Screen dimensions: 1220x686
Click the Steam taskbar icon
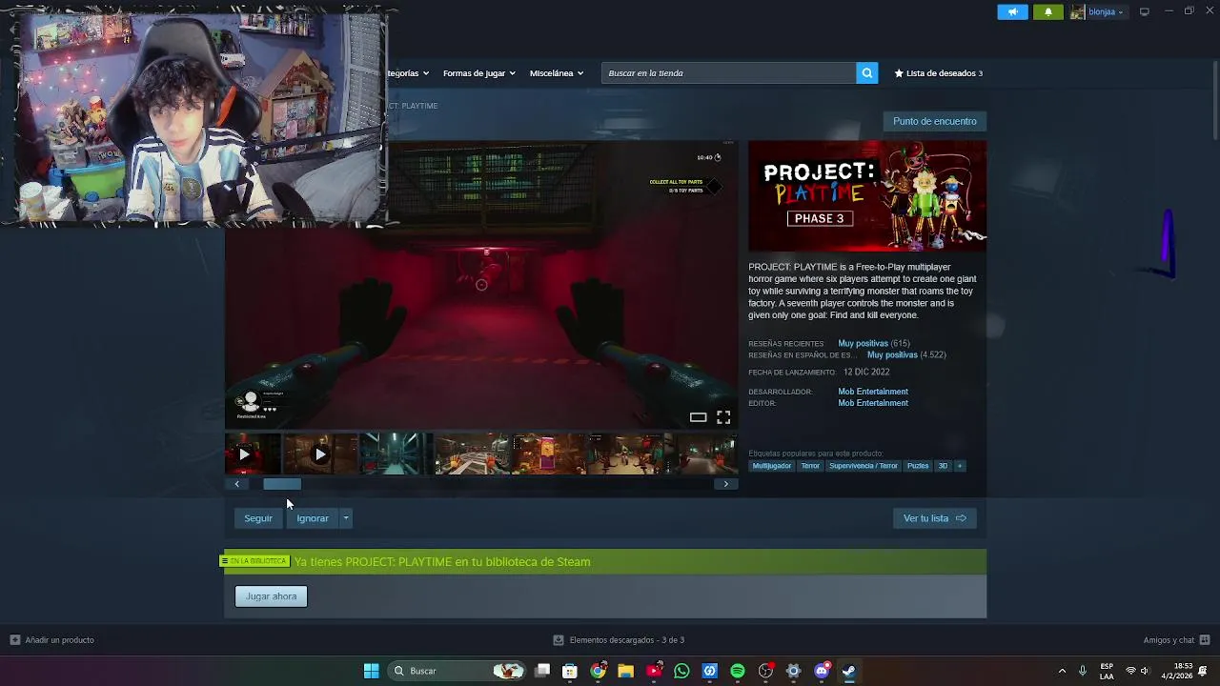click(849, 671)
